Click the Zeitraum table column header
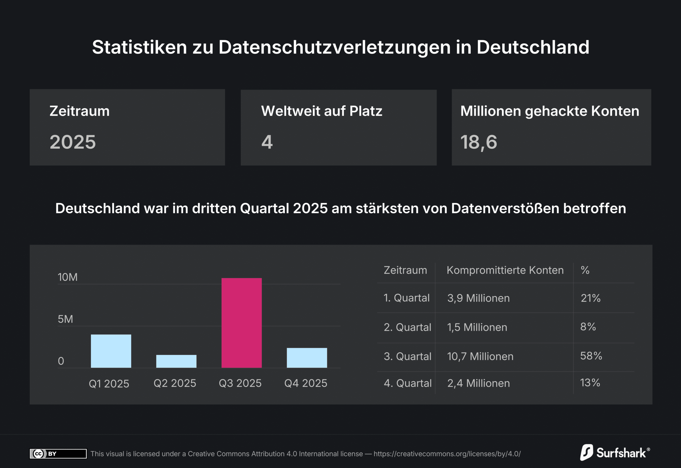The width and height of the screenshot is (681, 468). pos(405,270)
